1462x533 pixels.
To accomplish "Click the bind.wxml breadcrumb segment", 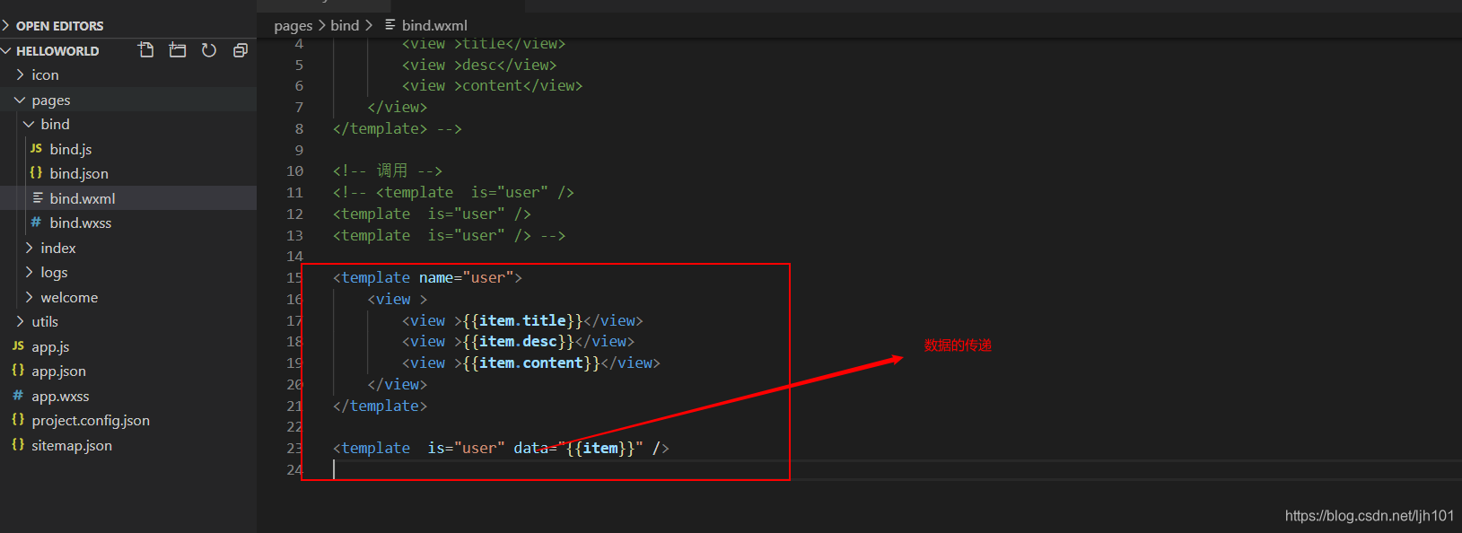I will (434, 26).
